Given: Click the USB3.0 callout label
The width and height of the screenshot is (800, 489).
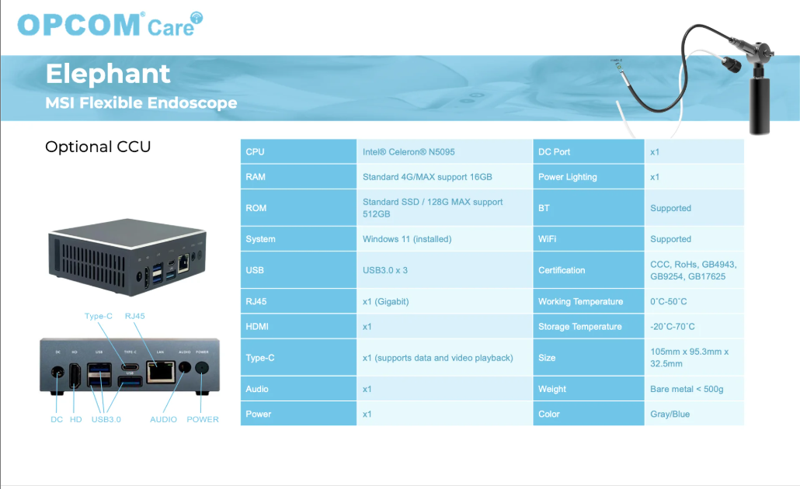Looking at the screenshot, I should (106, 419).
